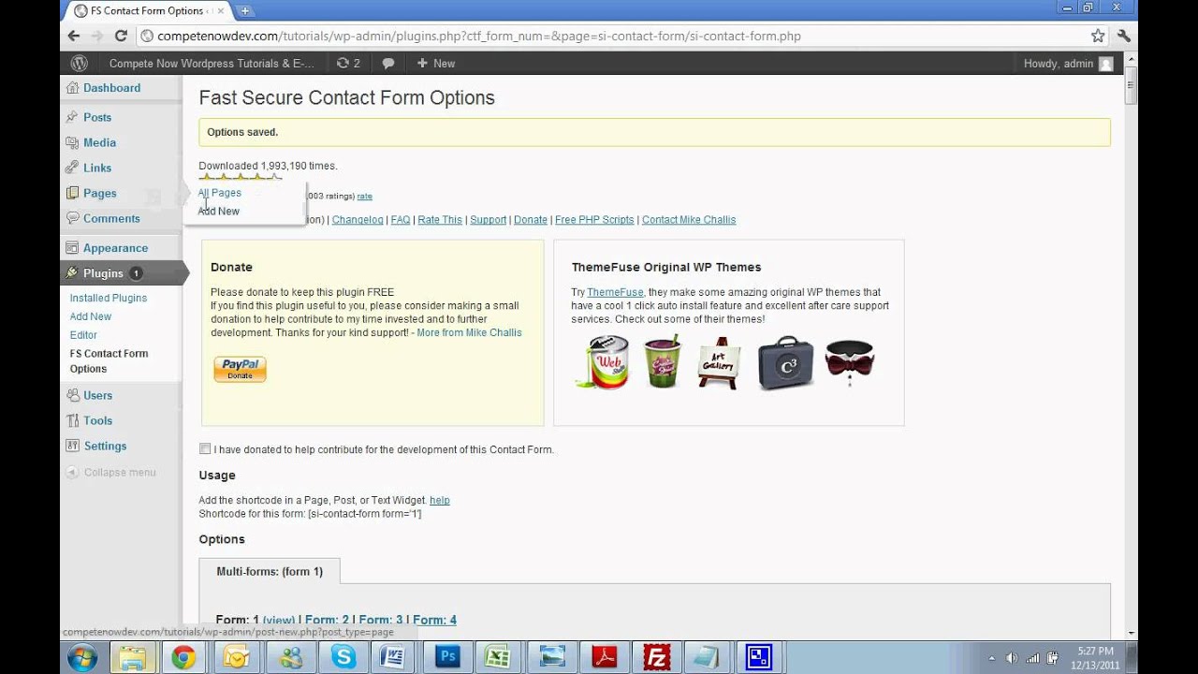
Task: Click the More from Mike Challis link
Action: tap(469, 333)
